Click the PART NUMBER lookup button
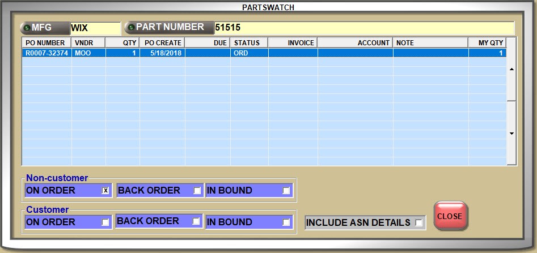The height and width of the screenshot is (253, 537). tap(168, 28)
